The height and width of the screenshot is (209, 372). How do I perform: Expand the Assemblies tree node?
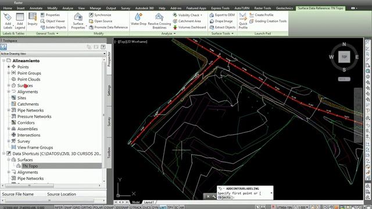(x=9, y=129)
